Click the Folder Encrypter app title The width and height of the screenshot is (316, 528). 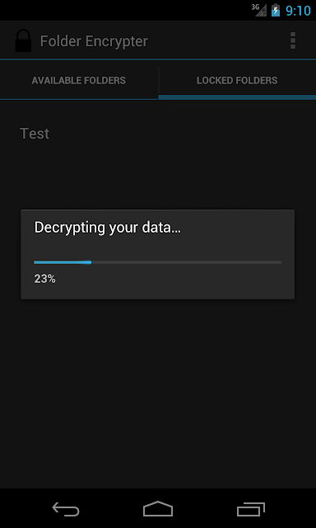click(94, 41)
